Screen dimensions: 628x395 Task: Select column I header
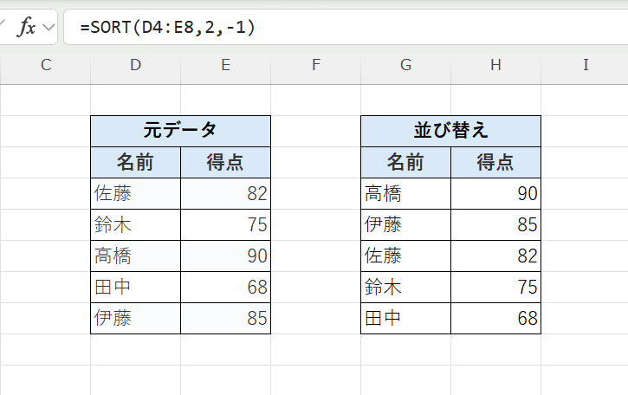(586, 64)
